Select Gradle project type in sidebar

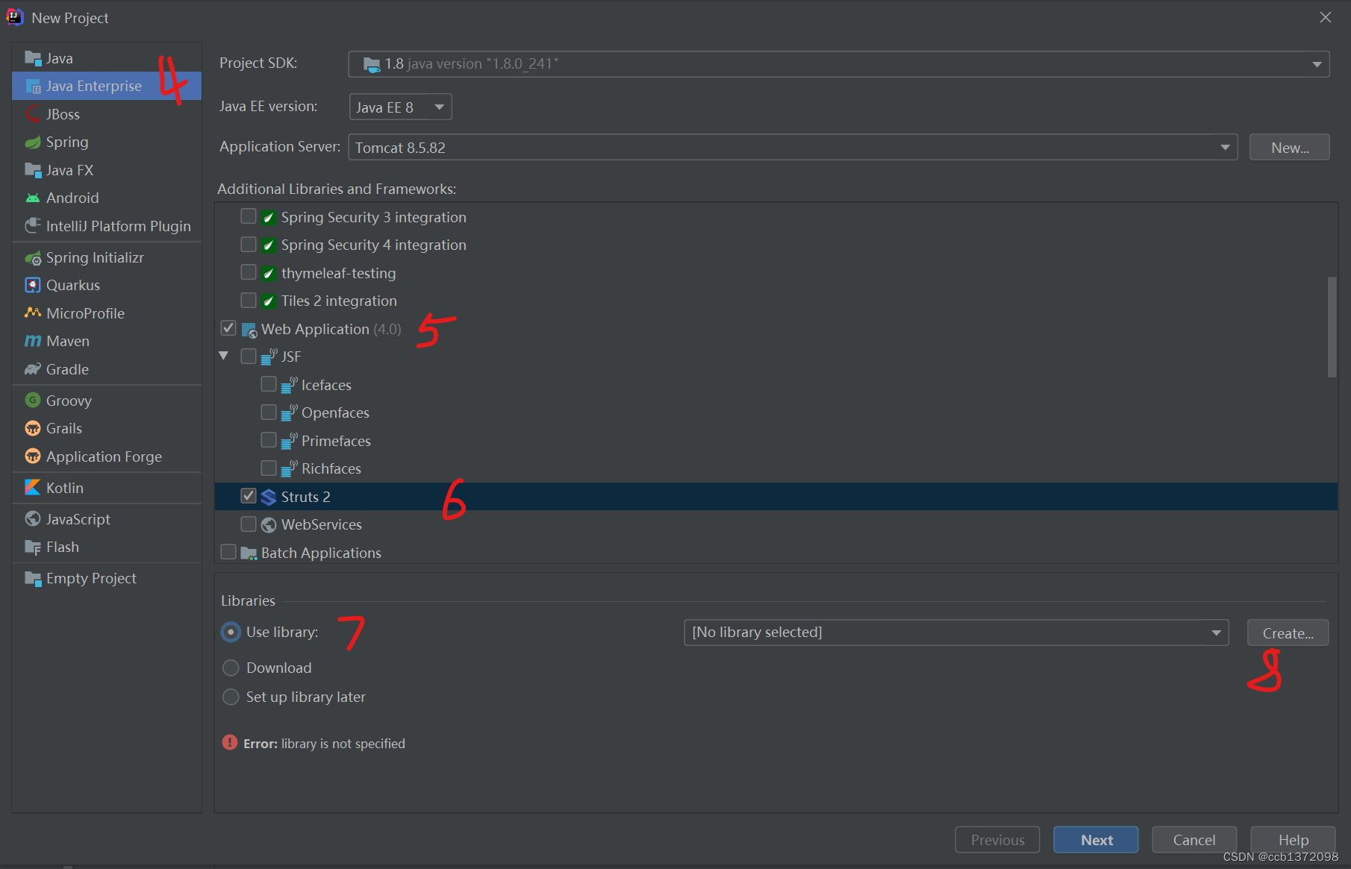tap(107, 369)
